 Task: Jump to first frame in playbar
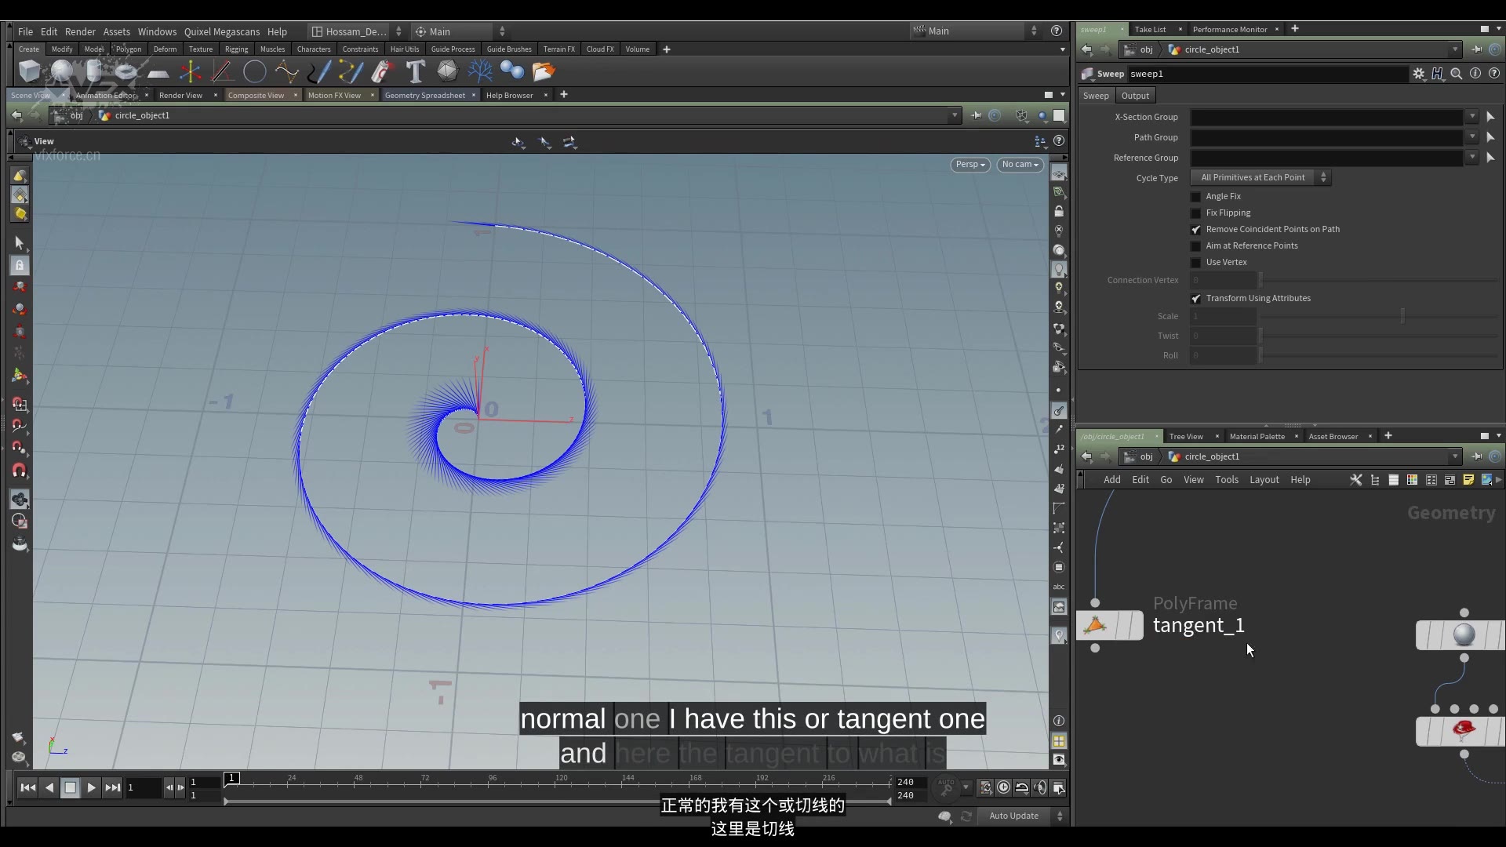tap(27, 787)
